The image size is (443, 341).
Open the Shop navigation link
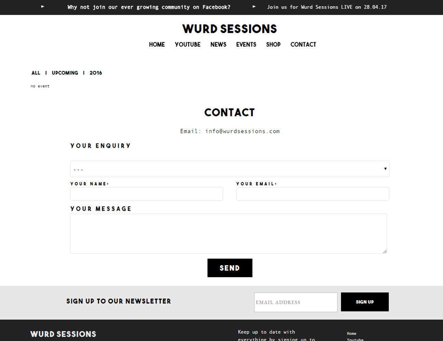pos(273,45)
